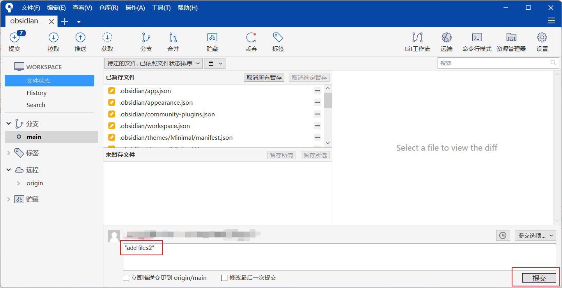Unstage appearance.json with its minus button

click(x=317, y=102)
